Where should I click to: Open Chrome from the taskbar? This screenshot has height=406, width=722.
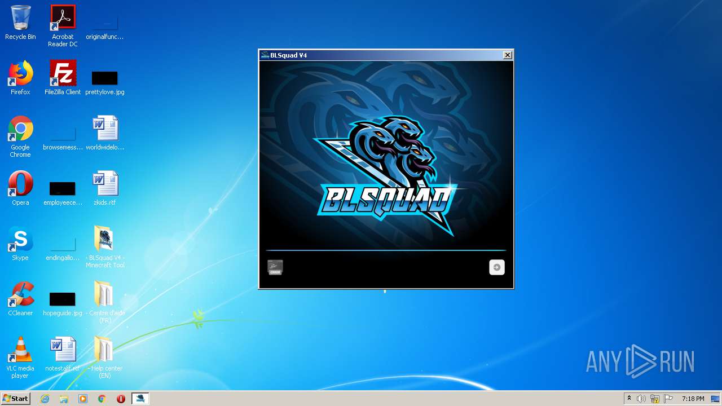point(102,399)
